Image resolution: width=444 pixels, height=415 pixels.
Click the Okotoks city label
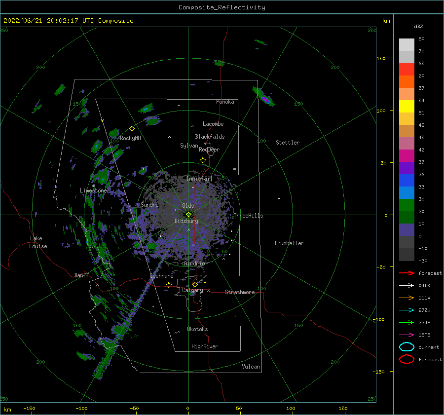pyautogui.click(x=197, y=329)
